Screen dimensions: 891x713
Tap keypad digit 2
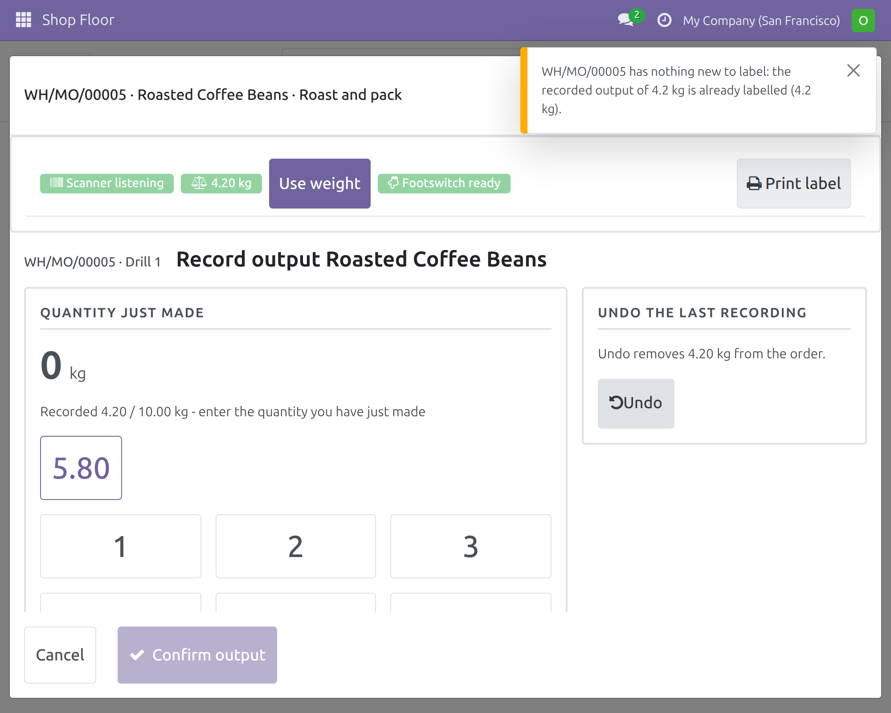[x=296, y=546]
